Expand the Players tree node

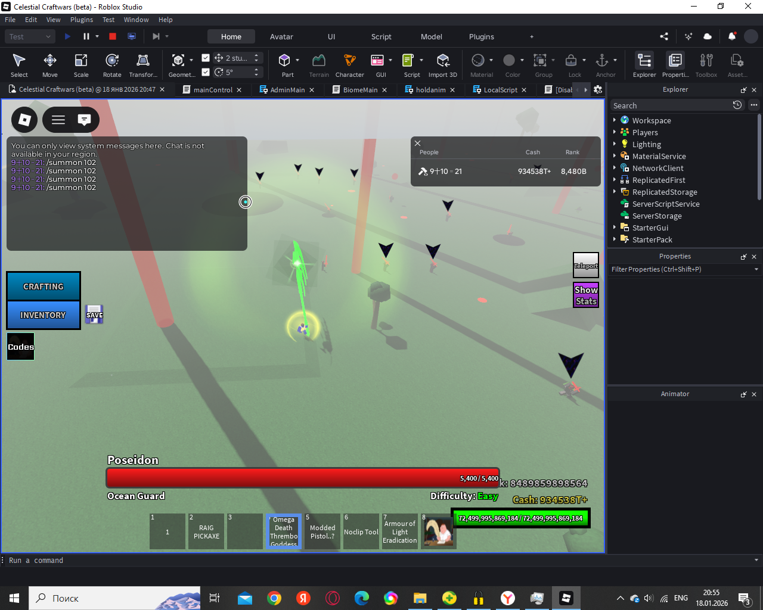[615, 132]
